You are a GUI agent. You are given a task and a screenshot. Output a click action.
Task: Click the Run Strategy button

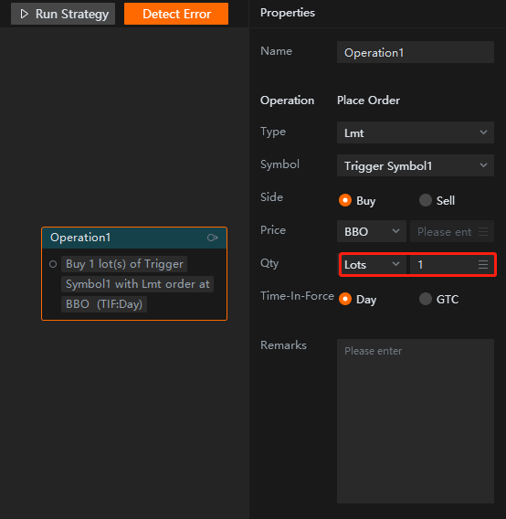[63, 14]
